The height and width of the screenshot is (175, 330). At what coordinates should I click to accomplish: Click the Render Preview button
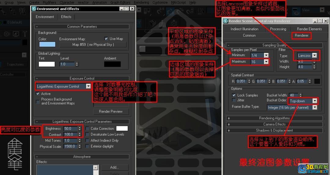click(111, 111)
